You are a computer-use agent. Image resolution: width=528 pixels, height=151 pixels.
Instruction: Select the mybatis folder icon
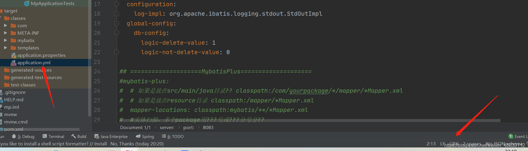pyautogui.click(x=13, y=40)
